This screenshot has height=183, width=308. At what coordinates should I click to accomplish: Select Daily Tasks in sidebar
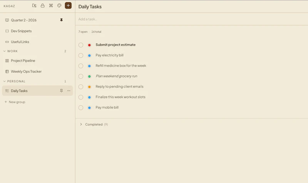coord(37,91)
